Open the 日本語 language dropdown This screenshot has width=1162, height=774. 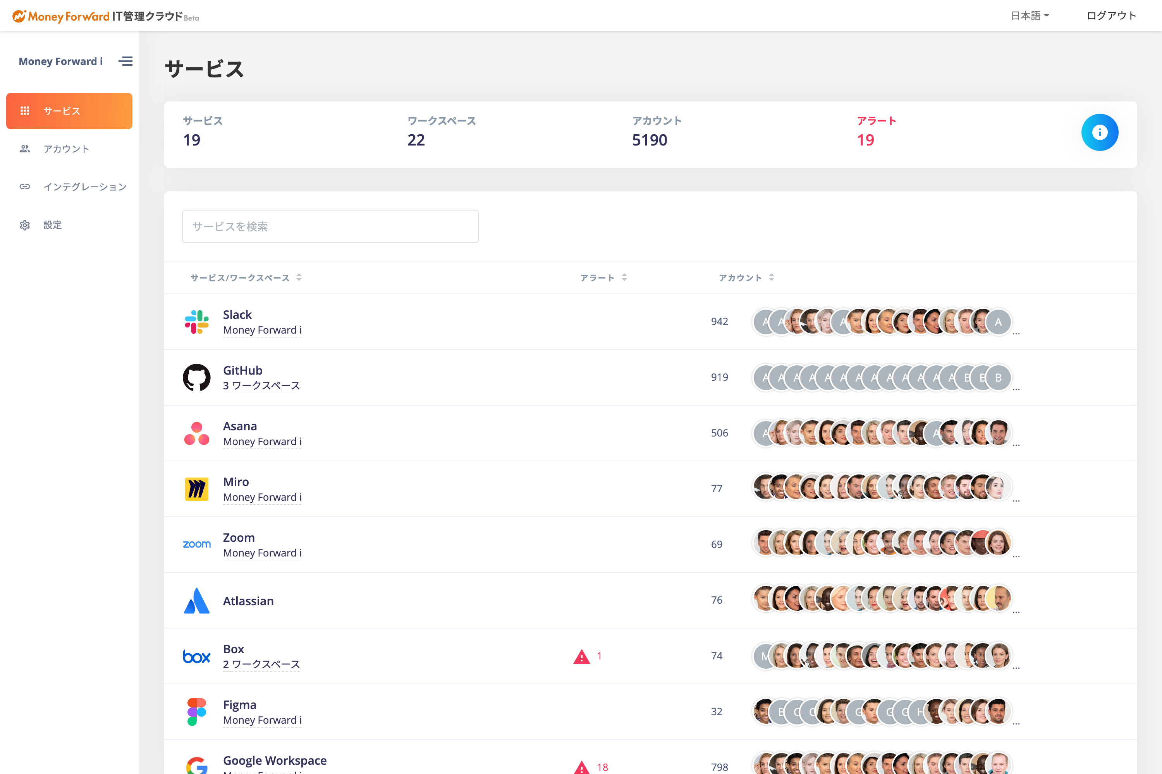coord(1030,15)
